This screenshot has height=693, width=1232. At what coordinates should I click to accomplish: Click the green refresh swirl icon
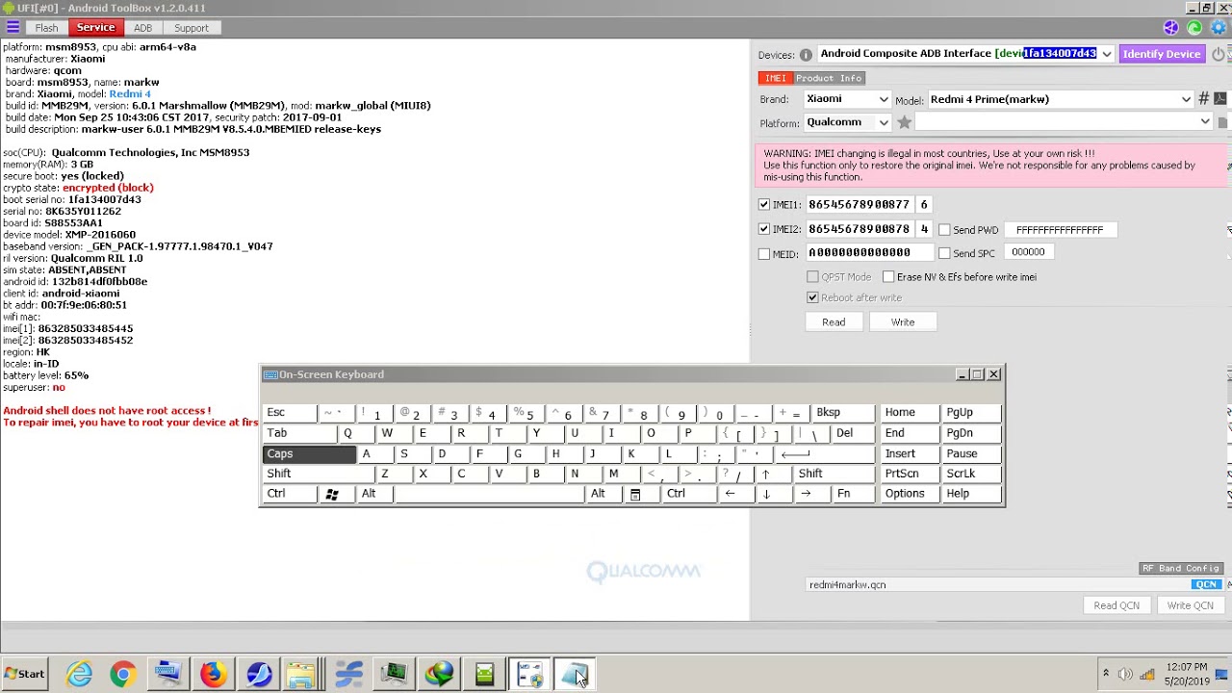coord(1194,28)
